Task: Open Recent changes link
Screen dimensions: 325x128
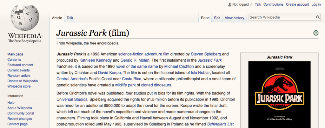Action: (20, 119)
